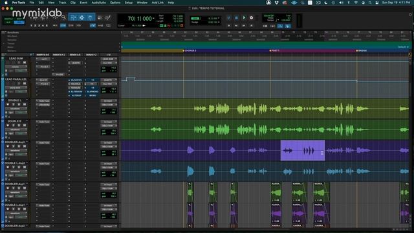Recall zoom preset 5

point(47,26)
